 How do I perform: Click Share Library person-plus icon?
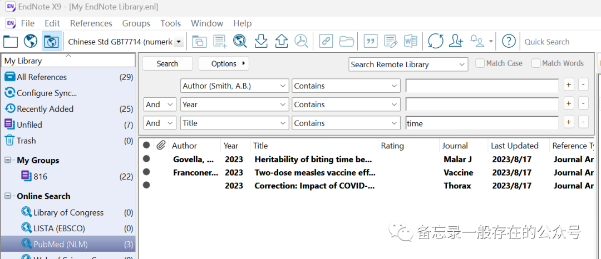pyautogui.click(x=456, y=41)
